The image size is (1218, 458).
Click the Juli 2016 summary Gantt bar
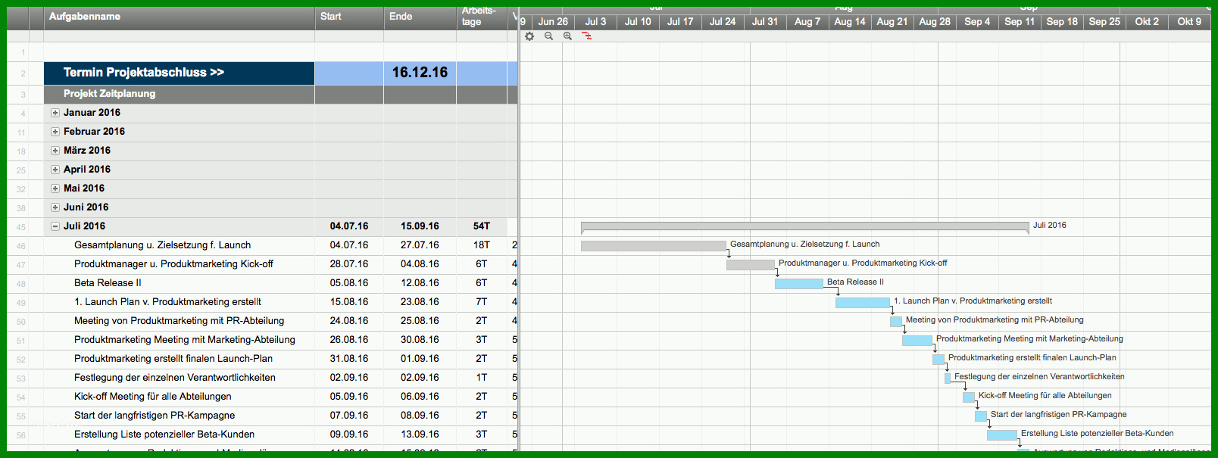[805, 226]
